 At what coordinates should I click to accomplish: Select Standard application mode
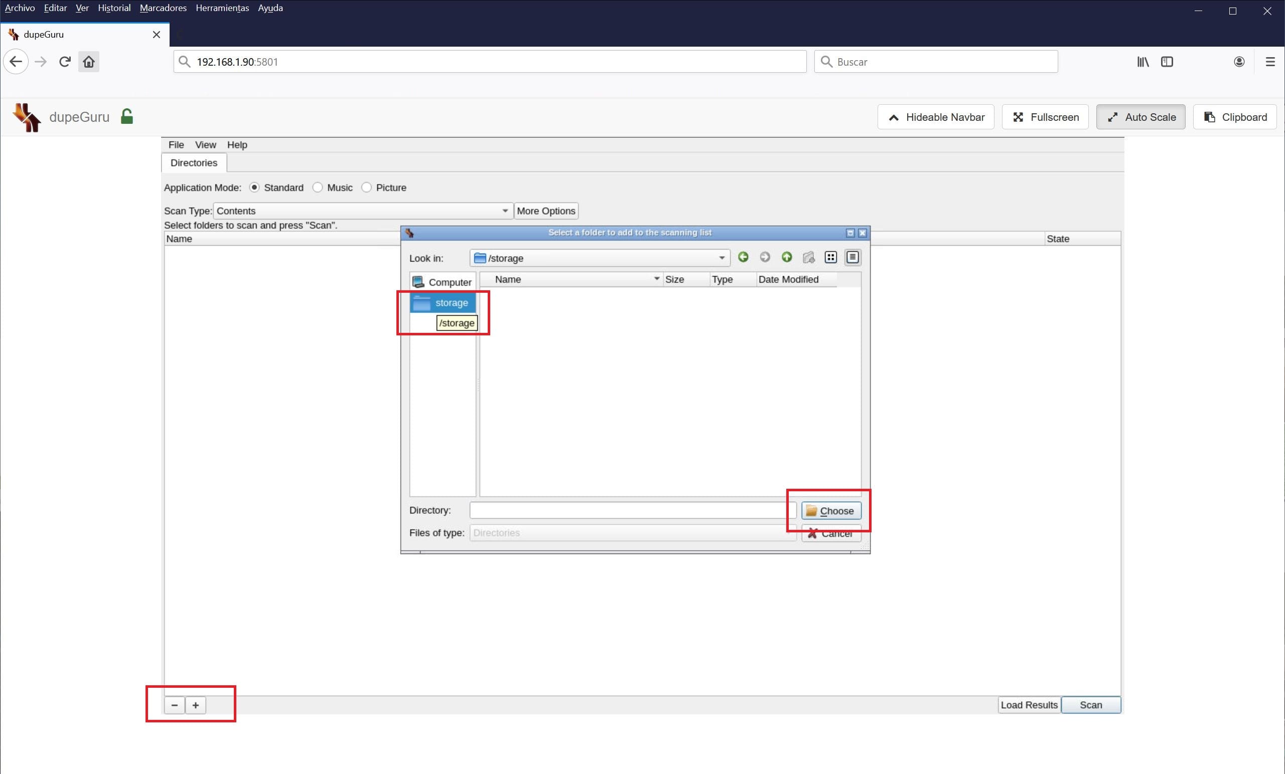pos(254,187)
